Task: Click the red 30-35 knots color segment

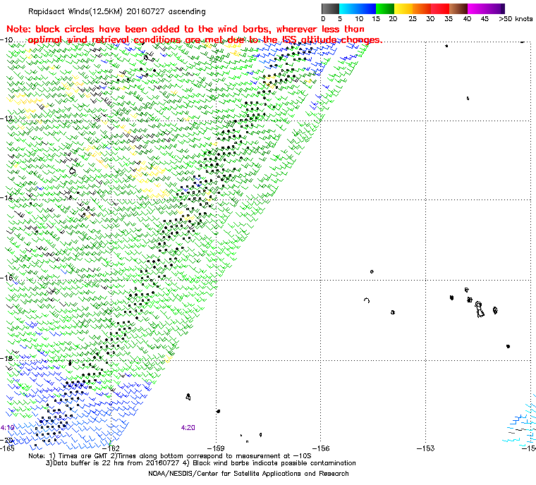Action: [x=440, y=8]
